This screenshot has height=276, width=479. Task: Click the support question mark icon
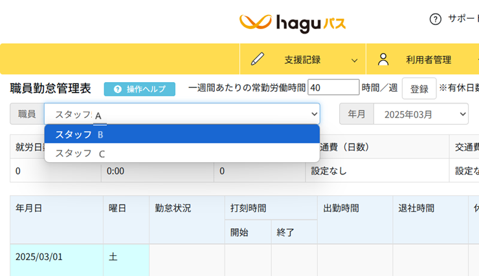pyautogui.click(x=435, y=19)
